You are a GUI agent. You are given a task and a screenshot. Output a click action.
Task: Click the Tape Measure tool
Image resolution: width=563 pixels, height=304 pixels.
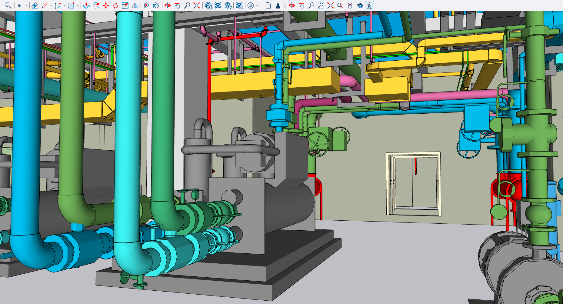click(146, 5)
